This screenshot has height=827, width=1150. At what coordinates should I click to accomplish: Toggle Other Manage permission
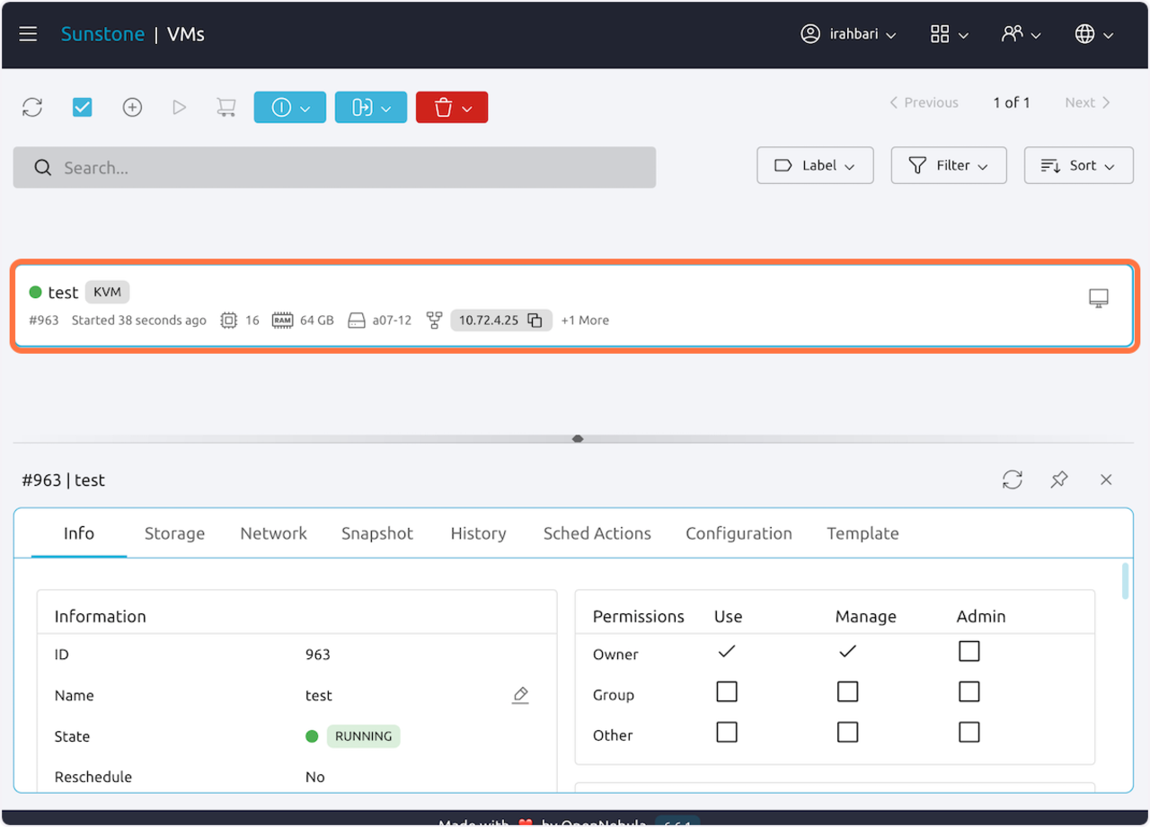847,732
